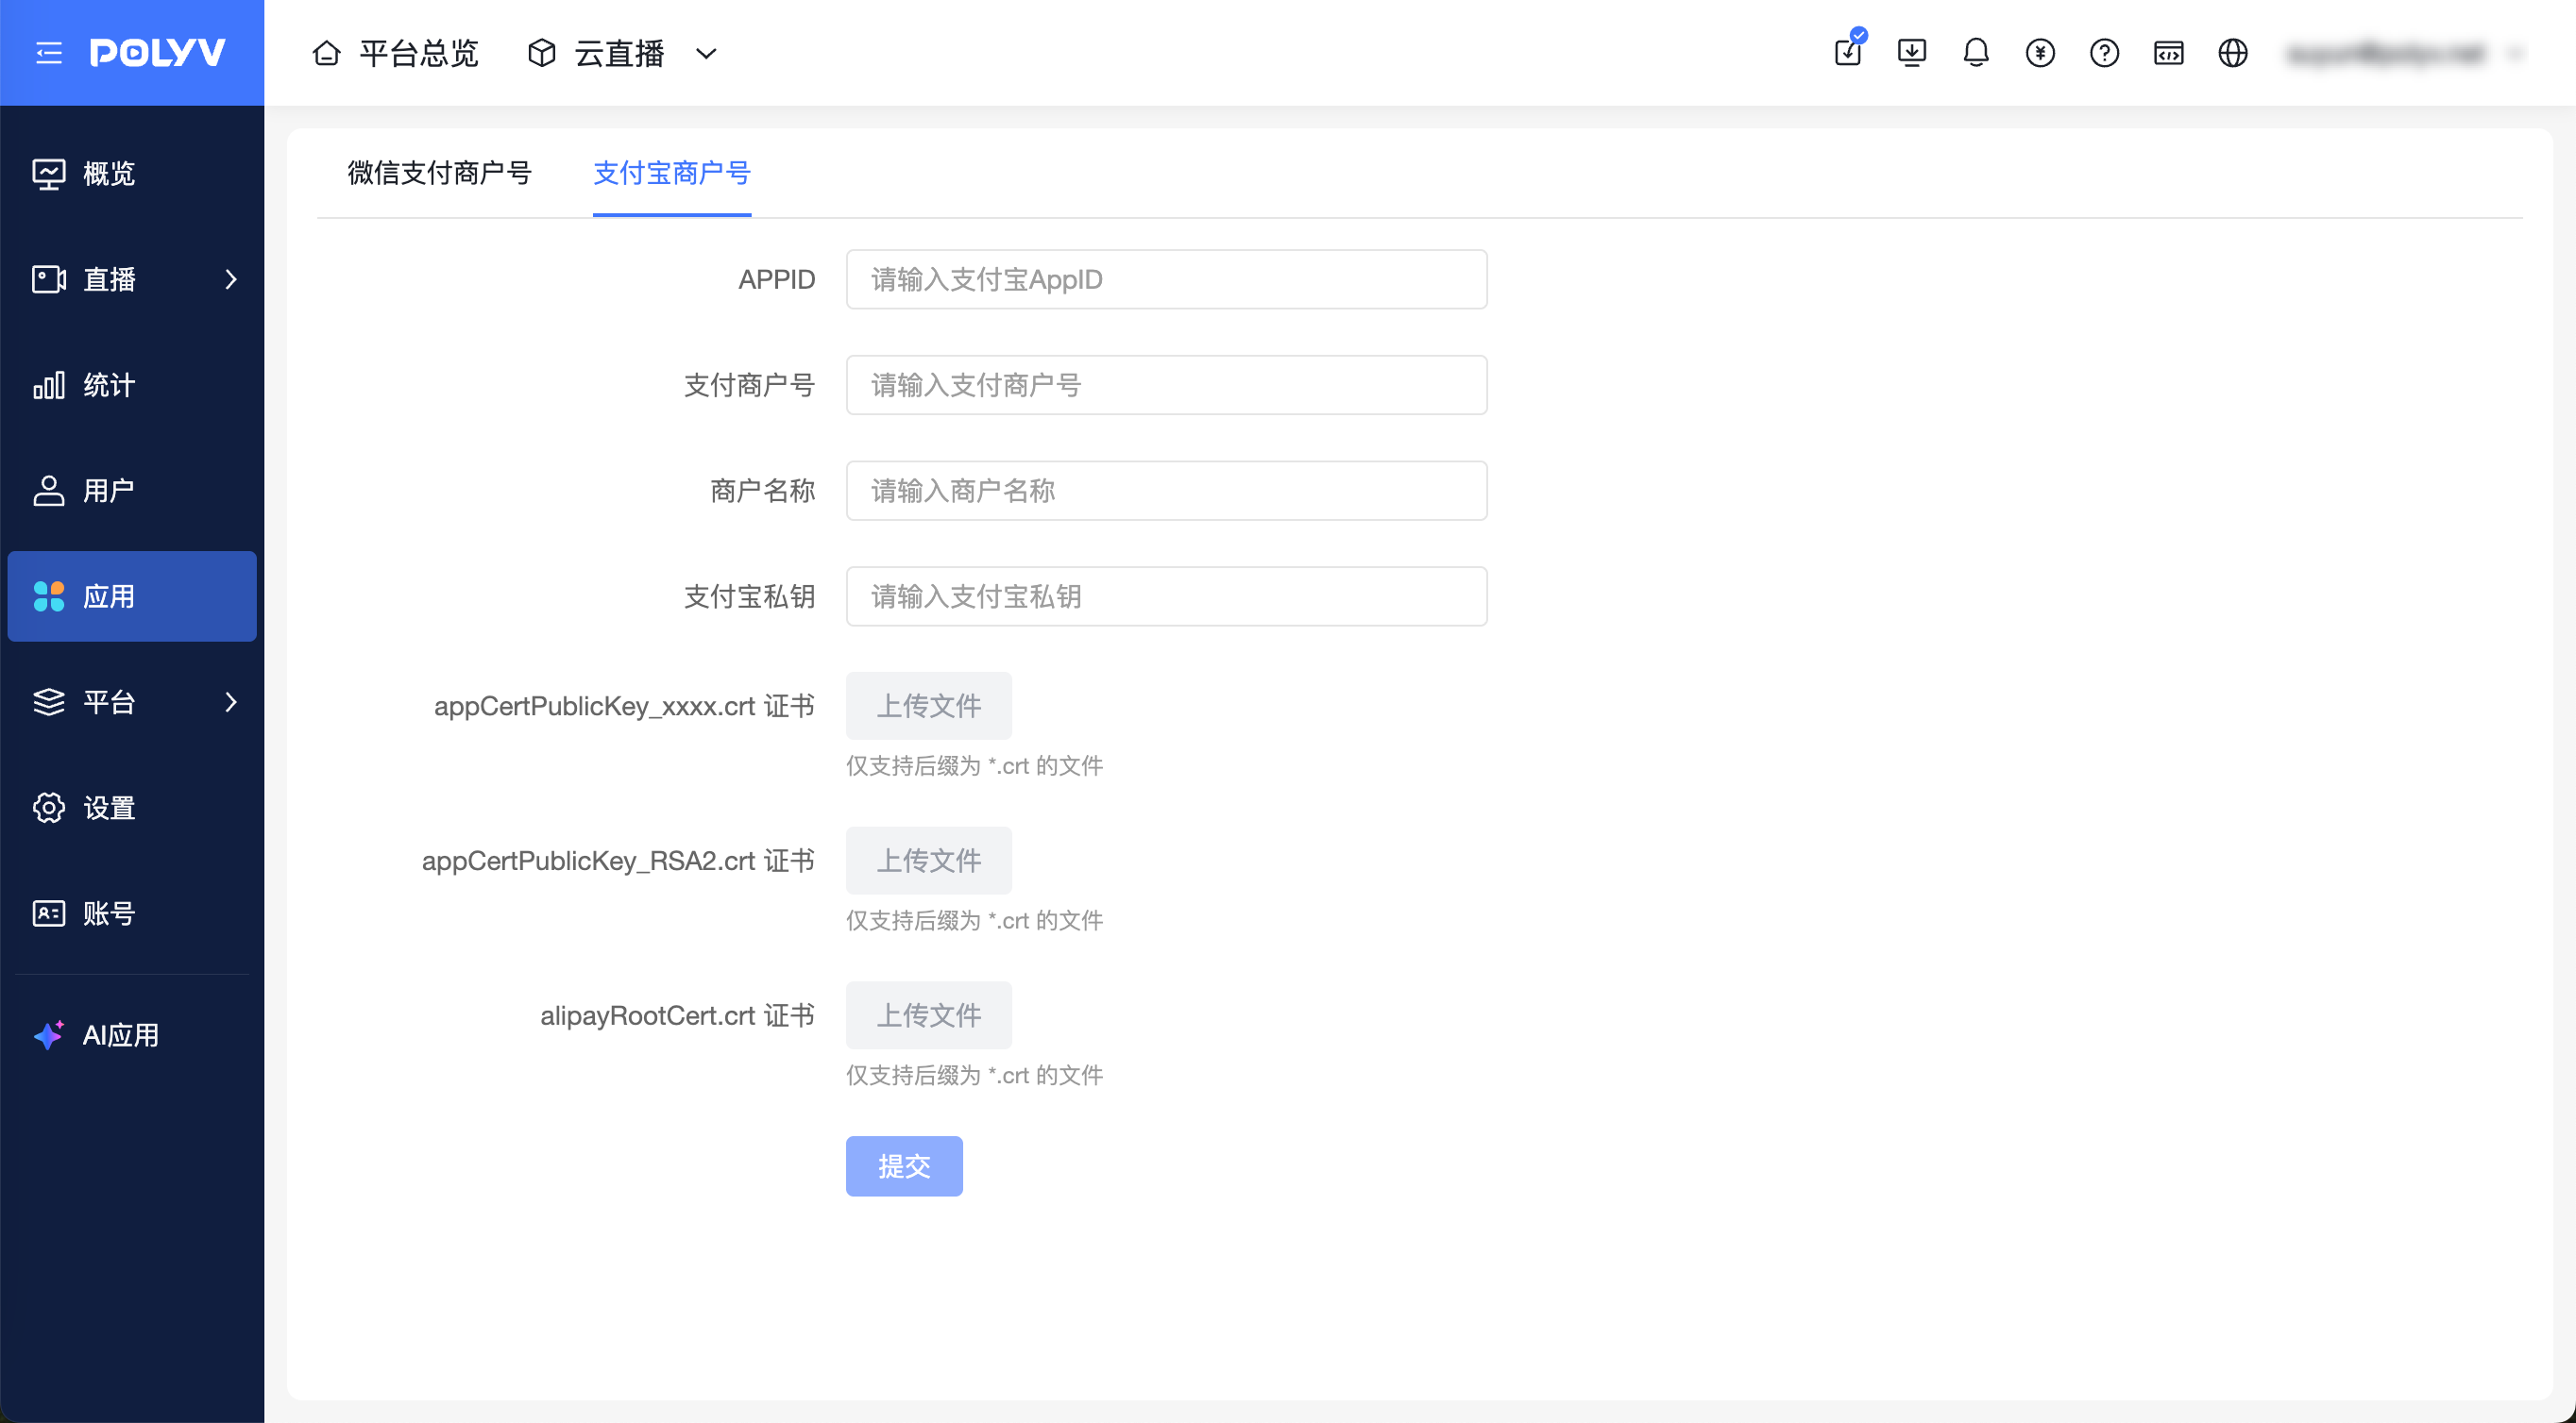
Task: Click the home icon beside 平台总览
Action: (327, 53)
